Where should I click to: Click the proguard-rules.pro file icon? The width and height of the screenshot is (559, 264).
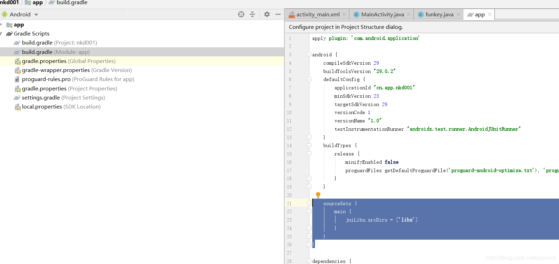pos(17,79)
